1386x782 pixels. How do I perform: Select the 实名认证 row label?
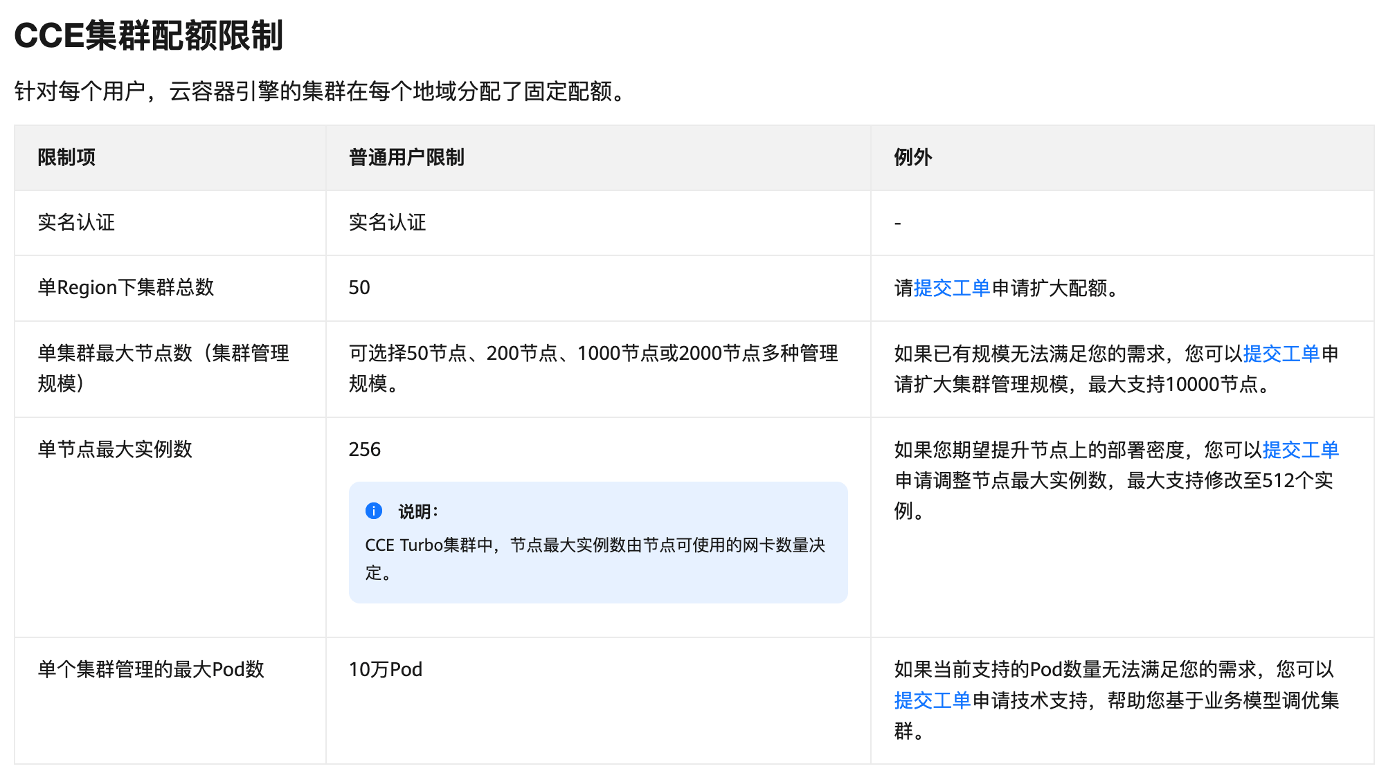[x=76, y=223]
